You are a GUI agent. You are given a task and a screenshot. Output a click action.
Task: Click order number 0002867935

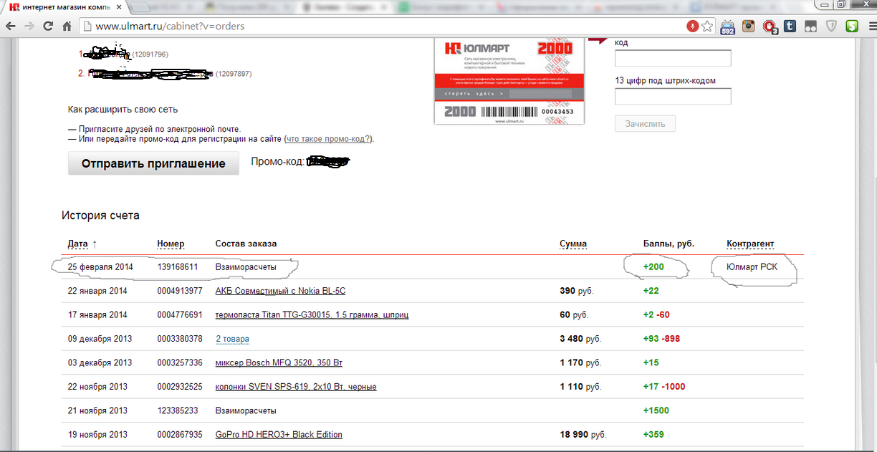pyautogui.click(x=180, y=434)
